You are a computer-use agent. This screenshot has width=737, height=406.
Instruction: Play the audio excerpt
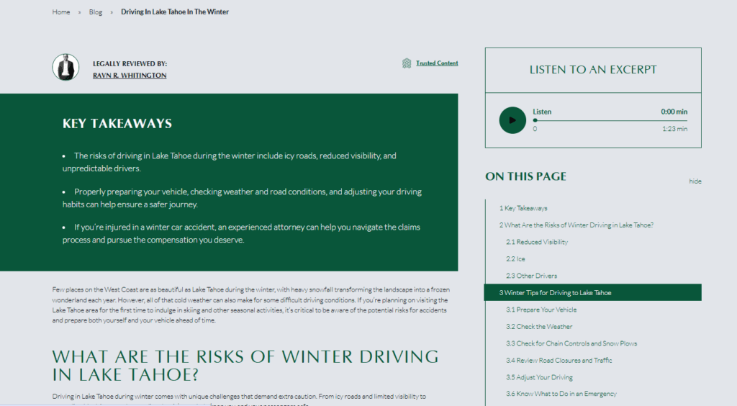tap(512, 120)
